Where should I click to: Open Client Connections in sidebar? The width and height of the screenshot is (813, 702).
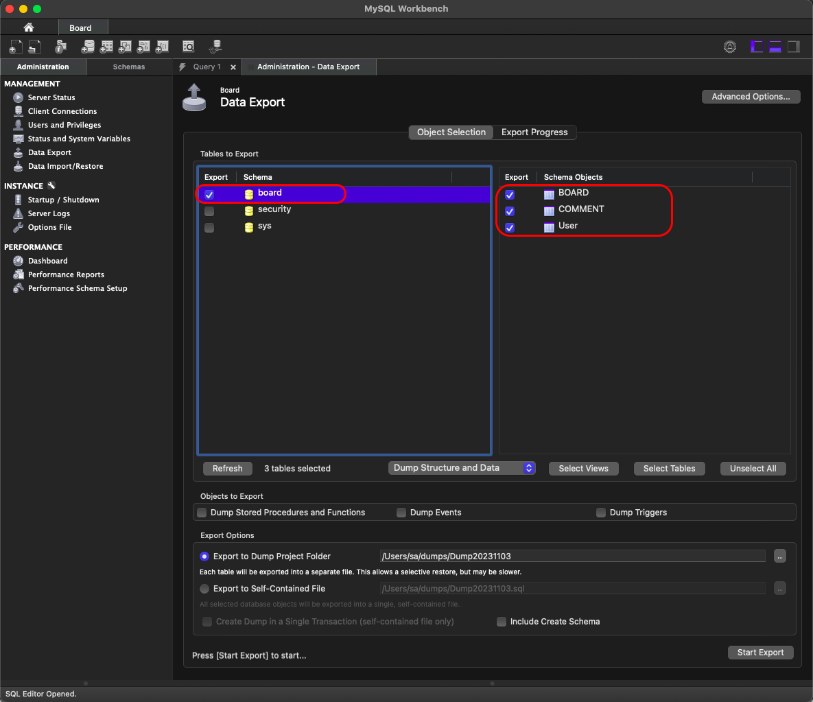click(62, 111)
